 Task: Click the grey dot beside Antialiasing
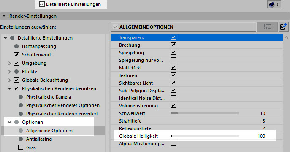click(x=21, y=139)
